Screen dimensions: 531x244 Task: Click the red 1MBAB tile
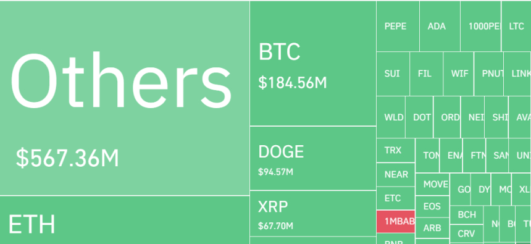[396, 221]
